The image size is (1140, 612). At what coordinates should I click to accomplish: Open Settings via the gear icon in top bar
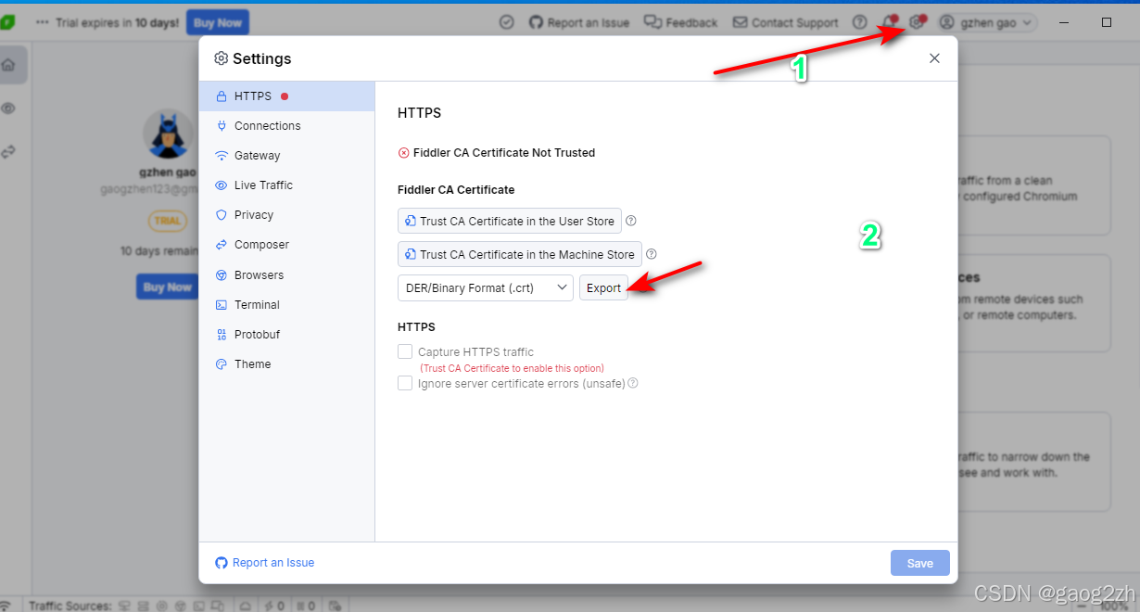[917, 22]
